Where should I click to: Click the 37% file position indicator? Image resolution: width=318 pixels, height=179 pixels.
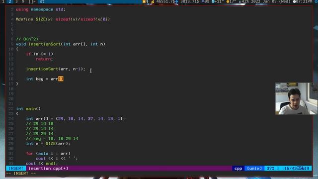point(270,169)
